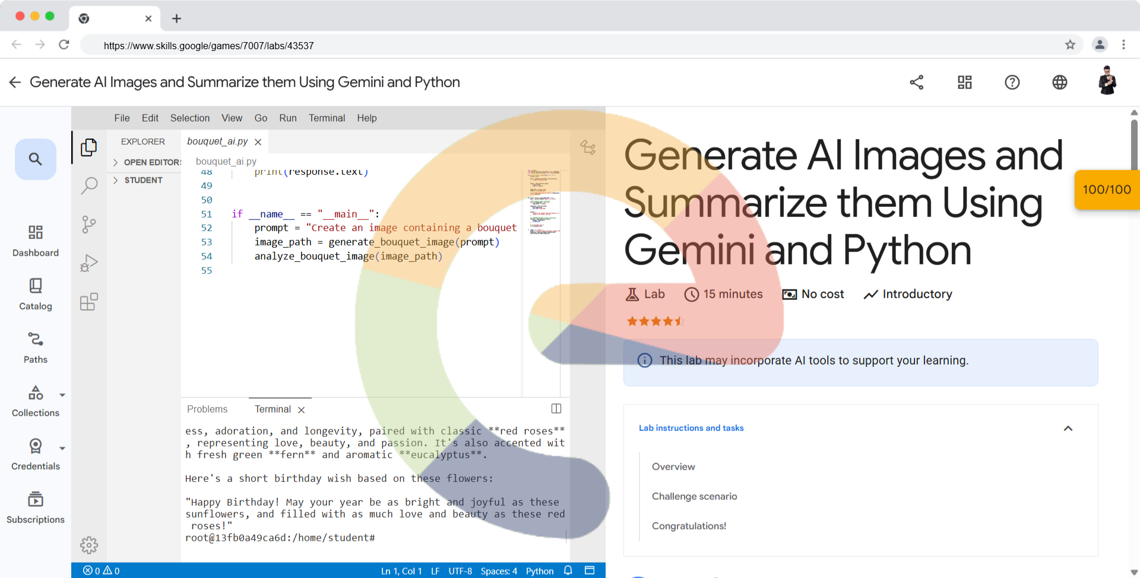Open the dashboard grid icon in header
1140x578 pixels.
(x=965, y=82)
